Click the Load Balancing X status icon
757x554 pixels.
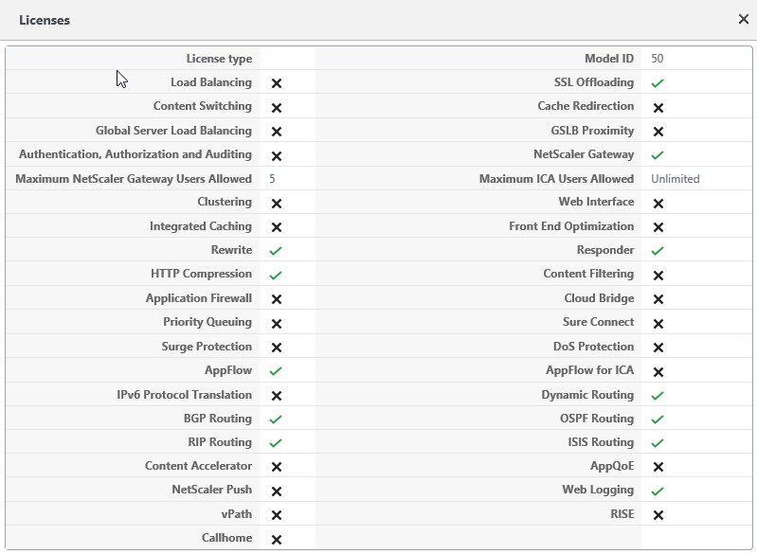[277, 83]
